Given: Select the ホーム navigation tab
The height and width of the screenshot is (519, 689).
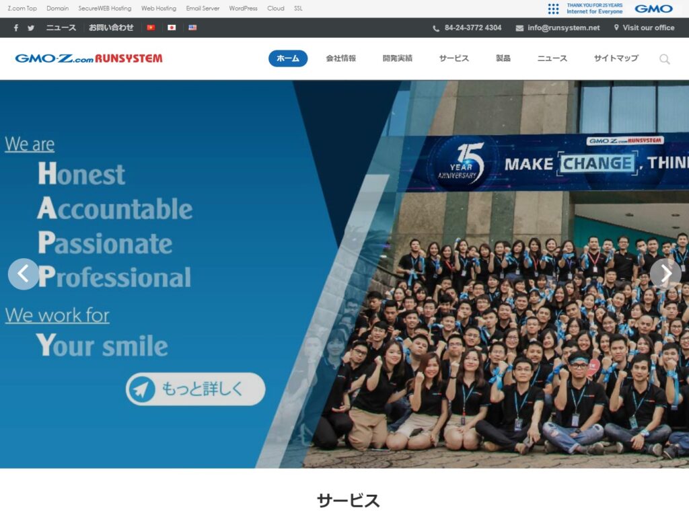Looking at the screenshot, I should (x=288, y=58).
